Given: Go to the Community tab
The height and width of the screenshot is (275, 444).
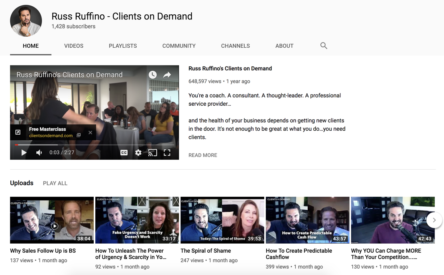Looking at the screenshot, I should click(x=179, y=46).
